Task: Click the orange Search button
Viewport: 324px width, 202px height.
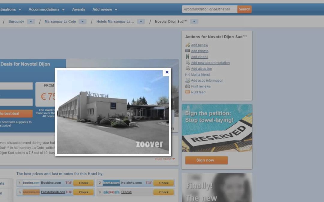Action: (244, 9)
